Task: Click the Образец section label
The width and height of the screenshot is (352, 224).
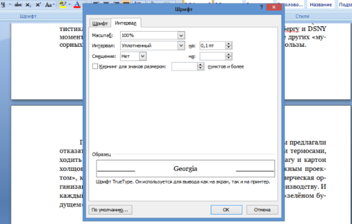Action: pyautogui.click(x=101, y=154)
